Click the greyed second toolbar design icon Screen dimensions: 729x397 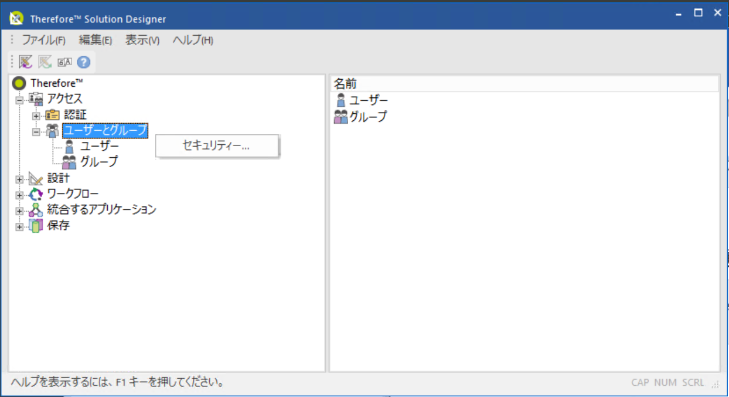pos(45,62)
